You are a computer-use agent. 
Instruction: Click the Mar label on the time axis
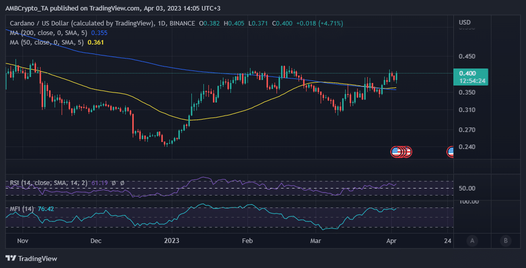coord(316,241)
